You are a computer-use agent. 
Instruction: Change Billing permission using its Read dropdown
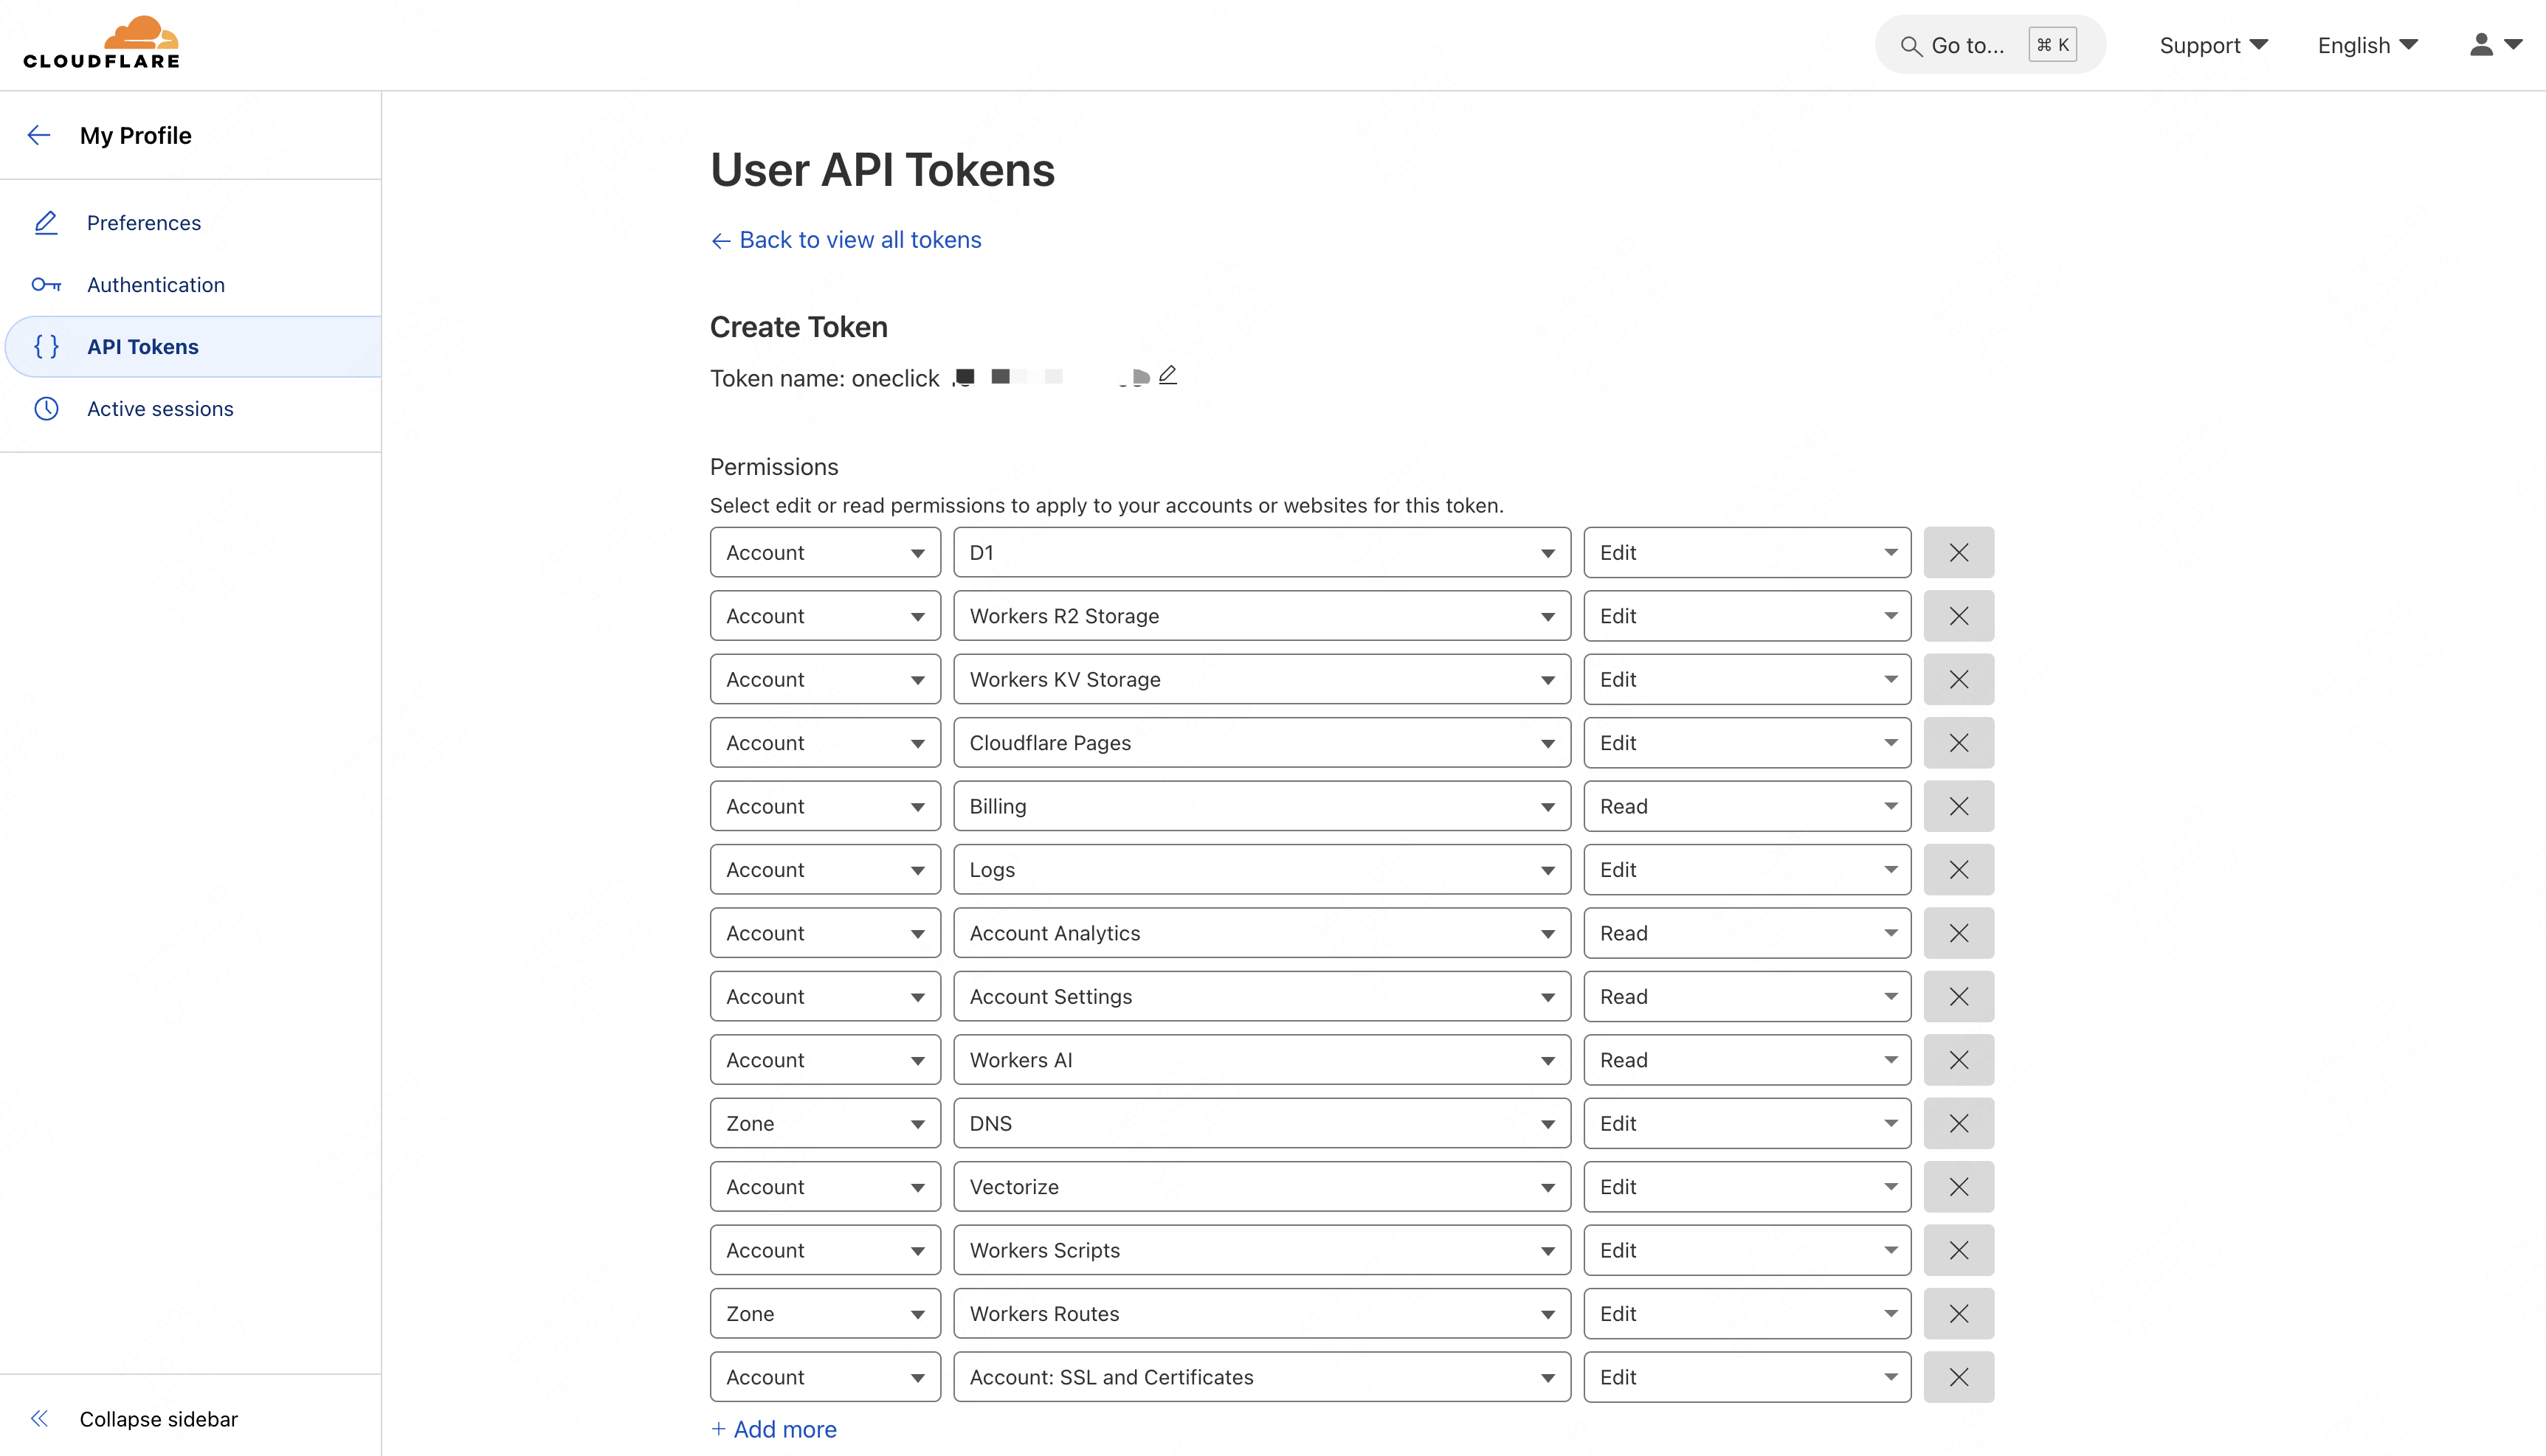pyautogui.click(x=1746, y=805)
